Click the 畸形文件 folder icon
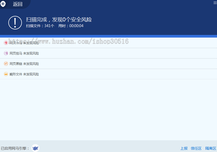The height and width of the screenshot is (152, 217). (6, 74)
